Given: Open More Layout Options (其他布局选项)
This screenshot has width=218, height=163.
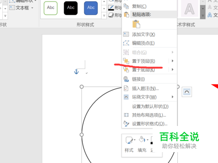Looking at the screenshot, I should [x=150, y=115].
